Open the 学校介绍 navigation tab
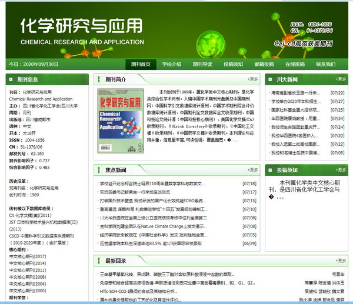 172,64
